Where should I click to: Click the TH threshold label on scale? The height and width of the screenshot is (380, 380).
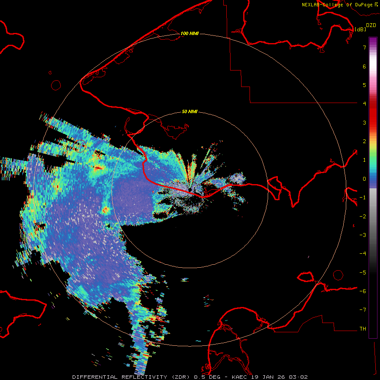(x=363, y=329)
